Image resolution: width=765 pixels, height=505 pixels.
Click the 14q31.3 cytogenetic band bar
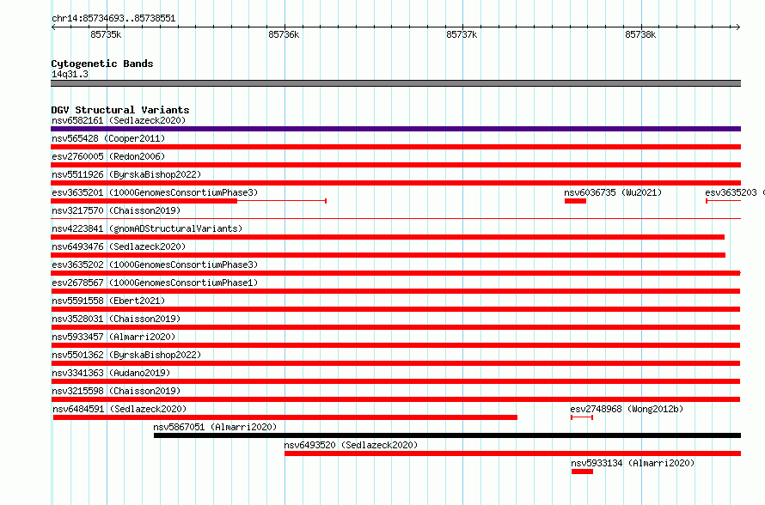[x=395, y=83]
